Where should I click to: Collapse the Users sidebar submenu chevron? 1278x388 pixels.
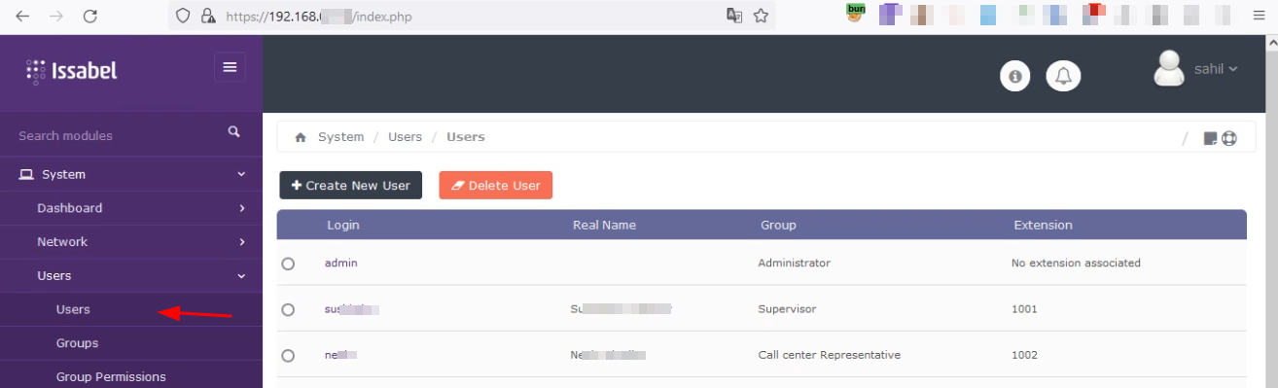[241, 276]
